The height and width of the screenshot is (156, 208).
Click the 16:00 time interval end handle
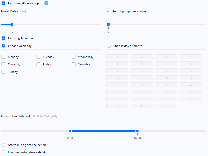pos(137,131)
